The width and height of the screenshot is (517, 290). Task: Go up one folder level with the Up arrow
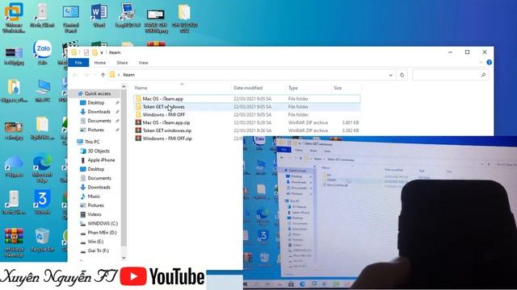(x=103, y=75)
